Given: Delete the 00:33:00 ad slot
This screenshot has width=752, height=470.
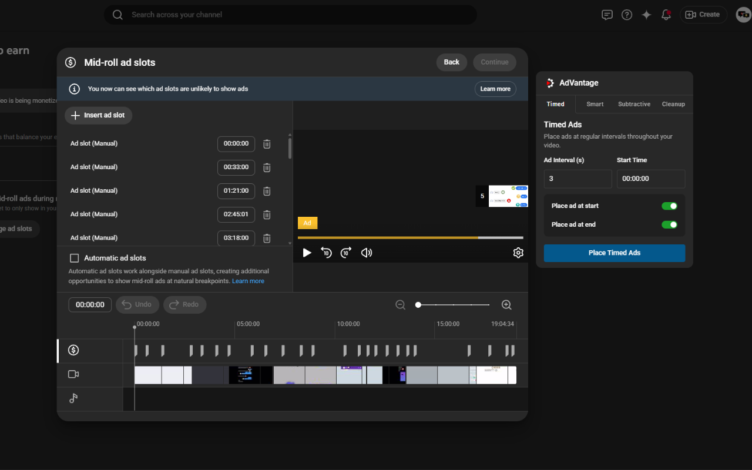Looking at the screenshot, I should 267,167.
